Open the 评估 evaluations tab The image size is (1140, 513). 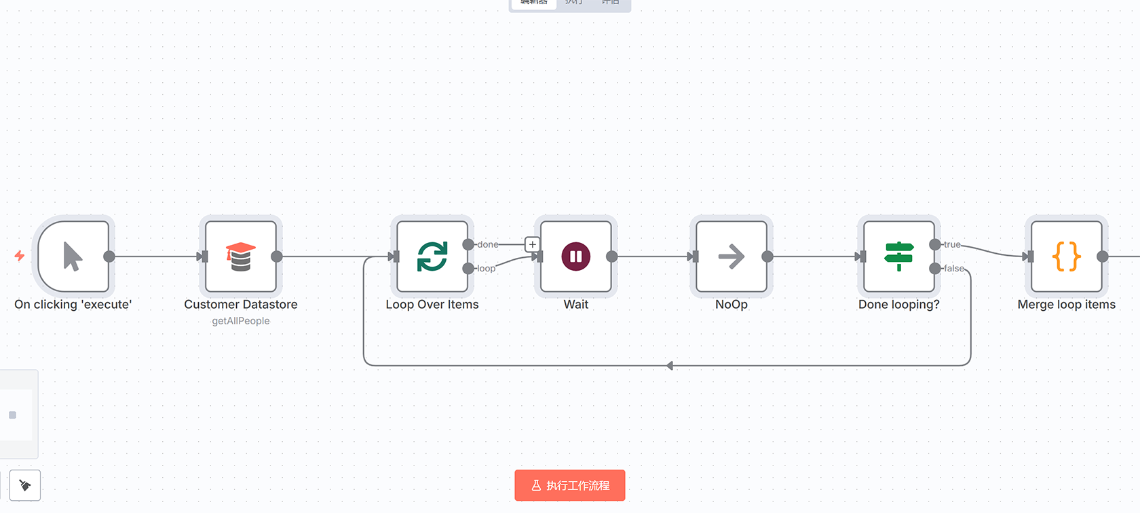610,3
